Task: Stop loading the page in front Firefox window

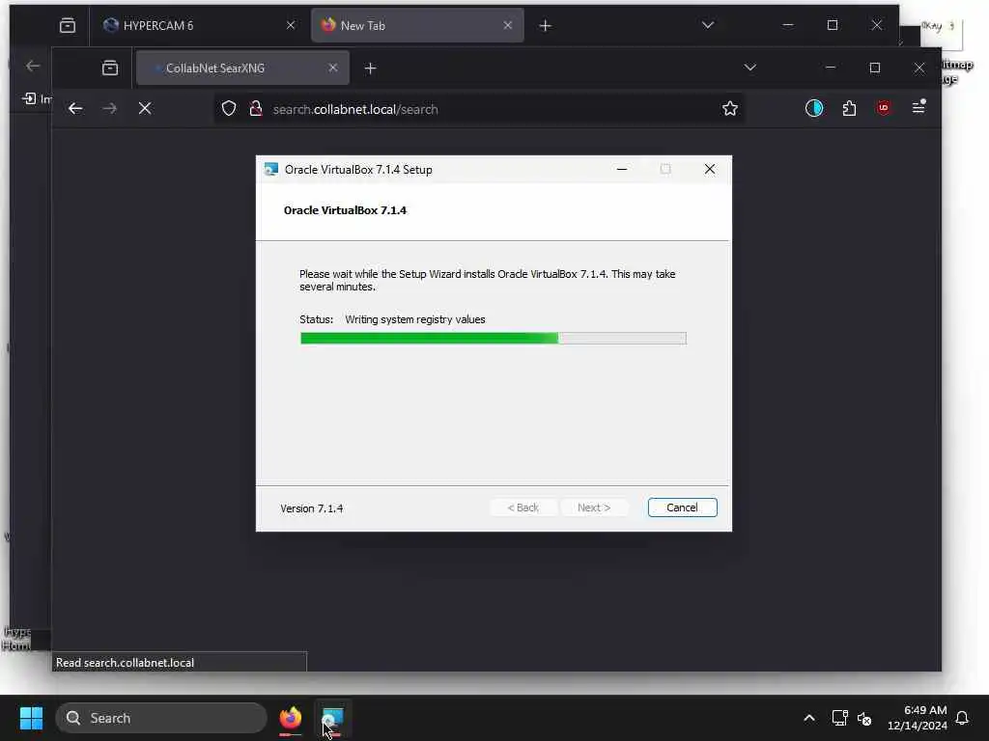Action: click(145, 108)
